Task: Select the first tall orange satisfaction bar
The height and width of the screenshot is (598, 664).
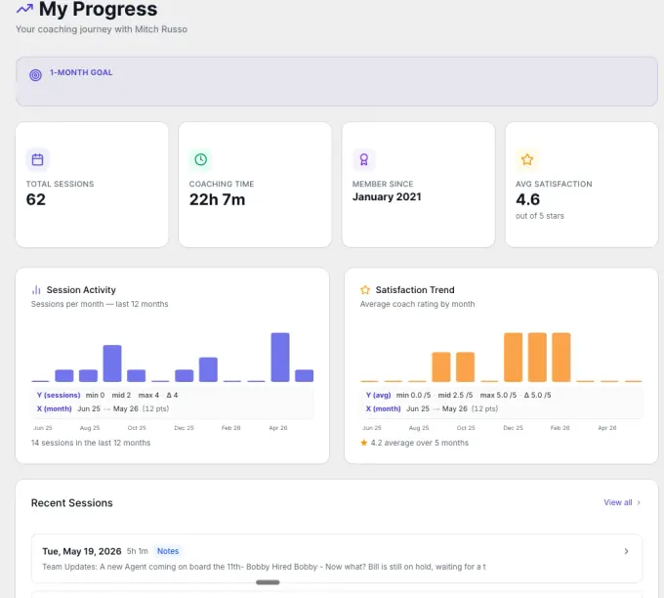Action: click(513, 358)
